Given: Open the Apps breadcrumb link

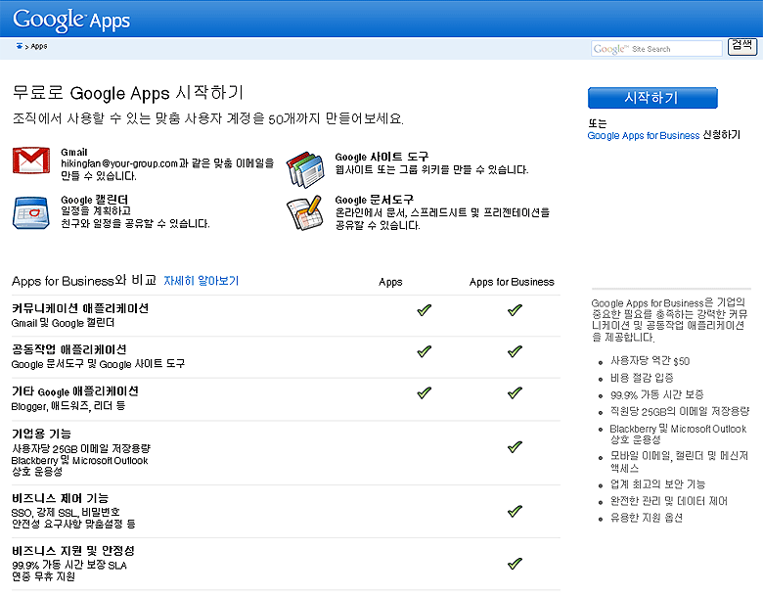Looking at the screenshot, I should click(39, 46).
